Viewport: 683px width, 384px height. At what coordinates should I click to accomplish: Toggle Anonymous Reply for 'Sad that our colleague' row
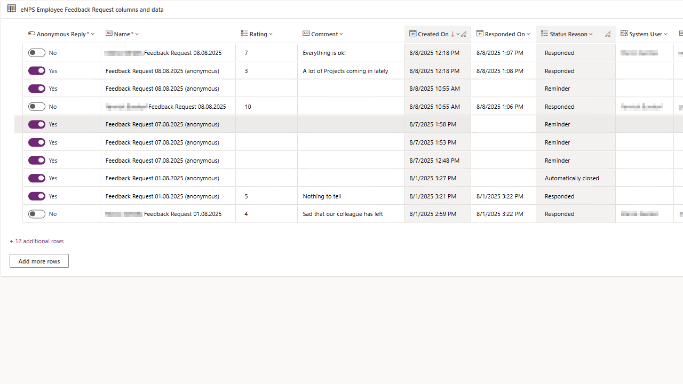point(37,214)
